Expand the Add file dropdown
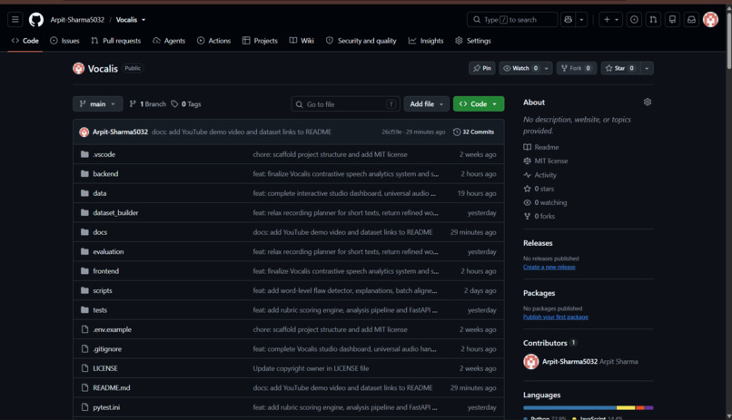 click(x=427, y=104)
